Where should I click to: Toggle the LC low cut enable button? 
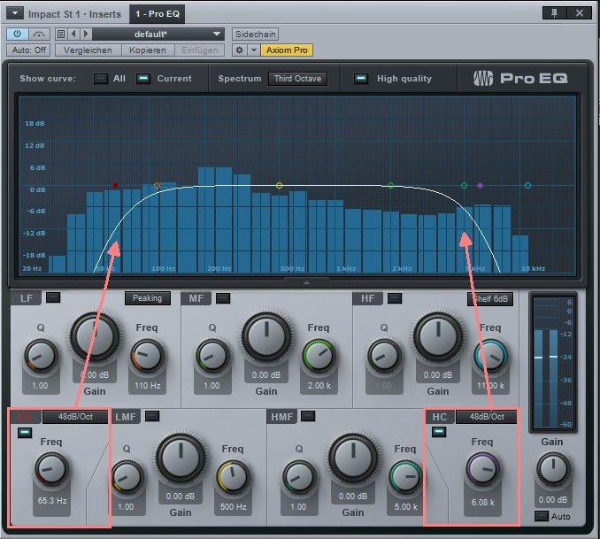click(x=25, y=433)
